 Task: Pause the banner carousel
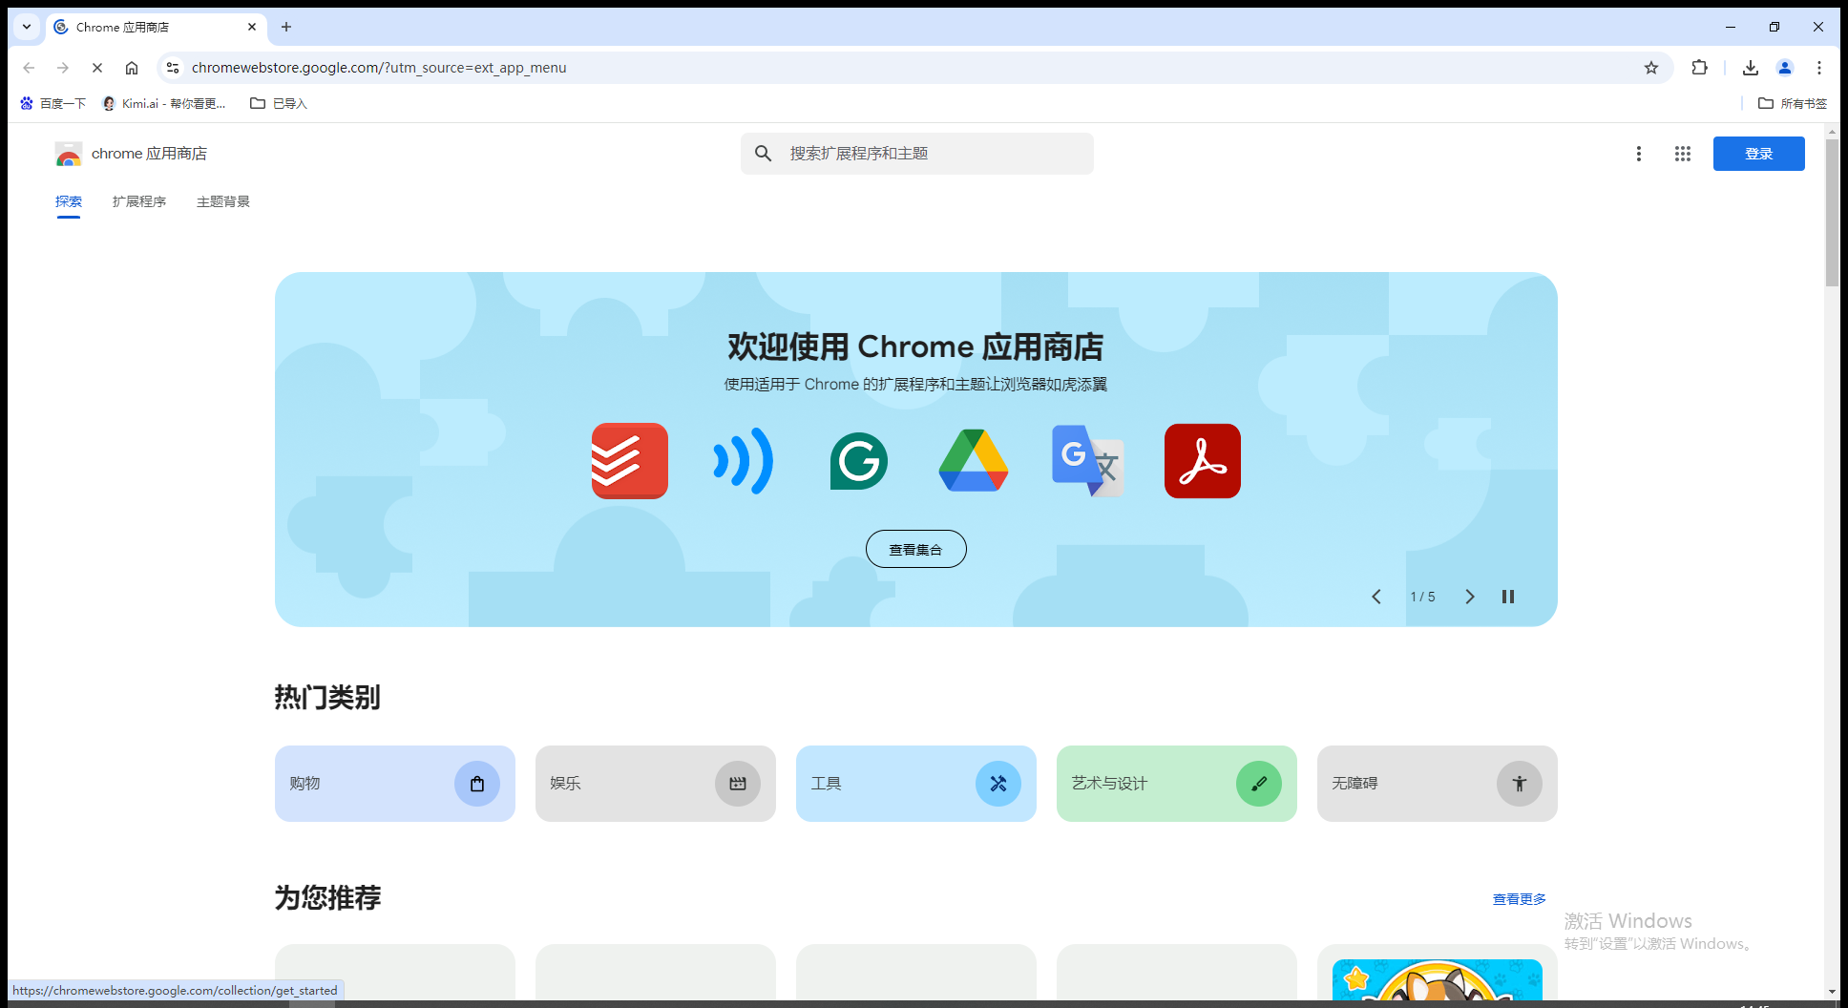(1508, 597)
